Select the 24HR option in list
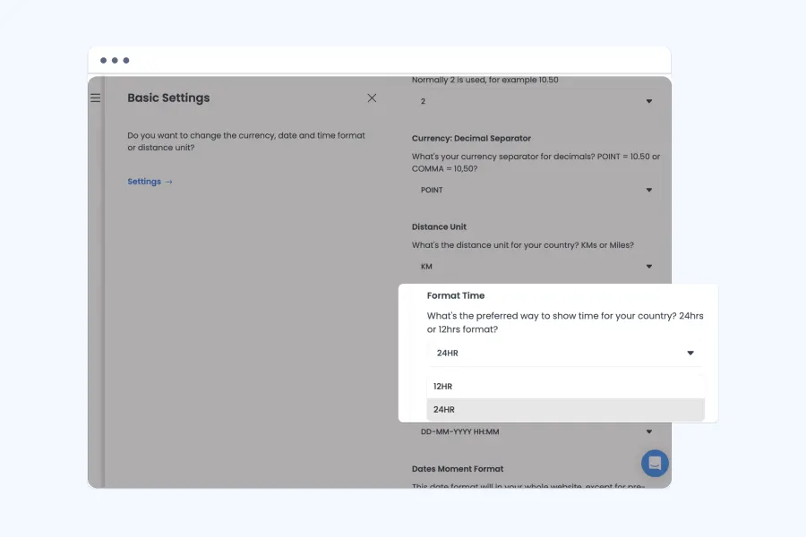The image size is (806, 537). click(565, 410)
